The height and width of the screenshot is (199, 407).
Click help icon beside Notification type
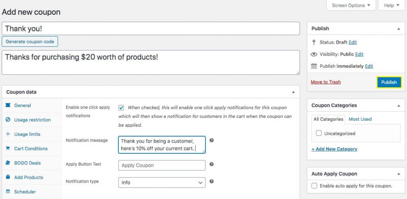pos(212,182)
